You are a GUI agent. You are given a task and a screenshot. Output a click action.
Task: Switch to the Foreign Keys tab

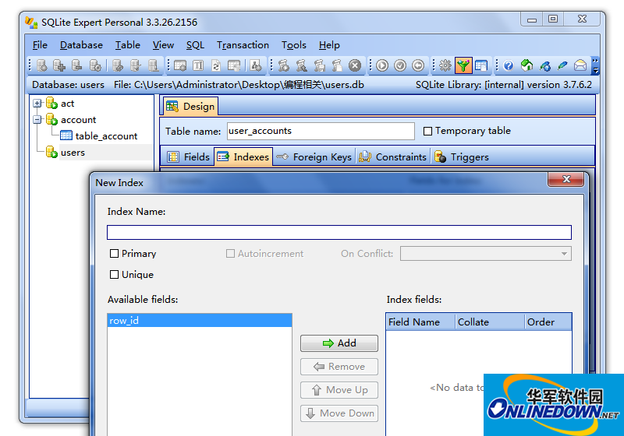click(314, 156)
